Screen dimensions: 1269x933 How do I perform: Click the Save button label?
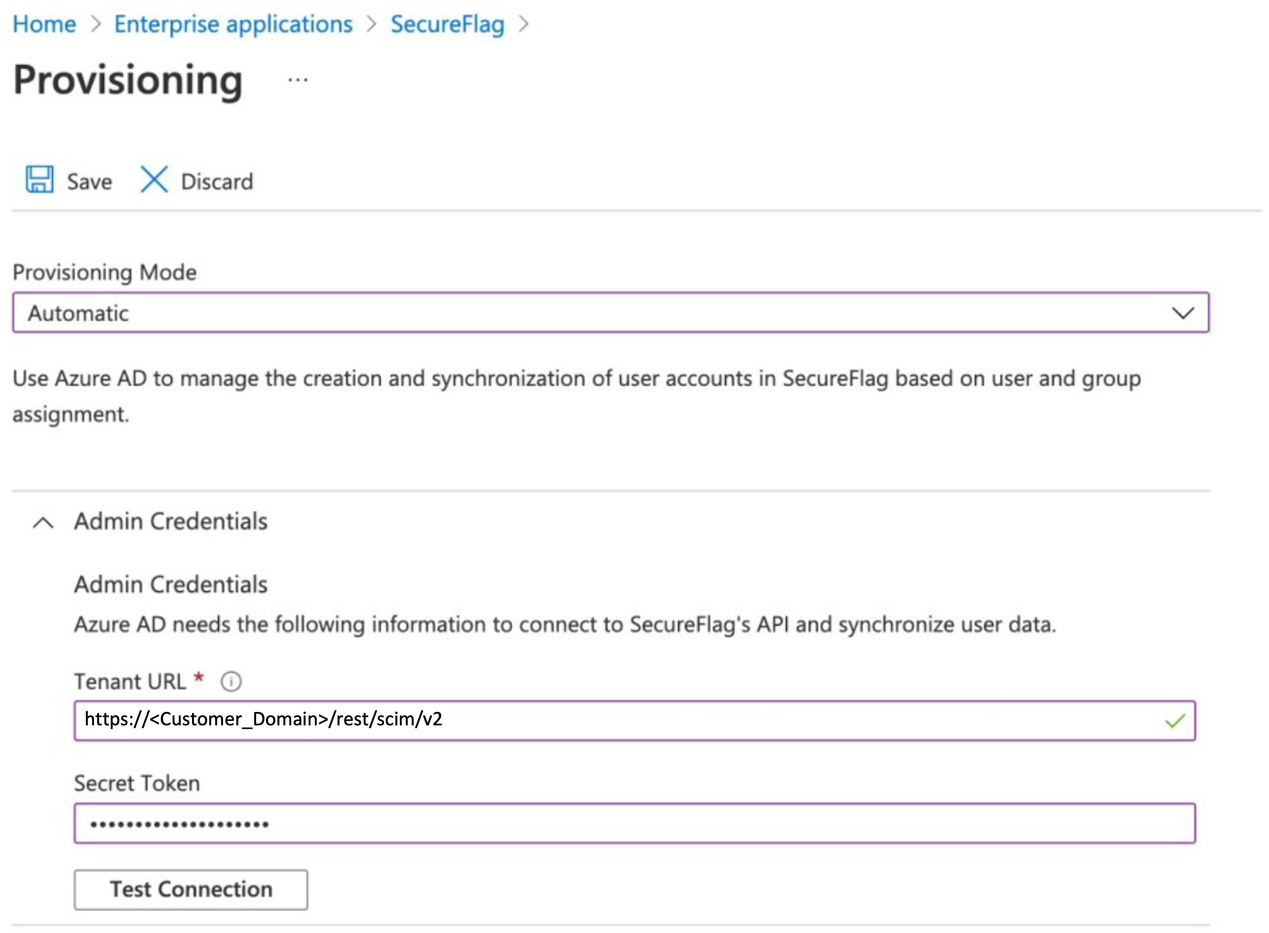coord(89,182)
